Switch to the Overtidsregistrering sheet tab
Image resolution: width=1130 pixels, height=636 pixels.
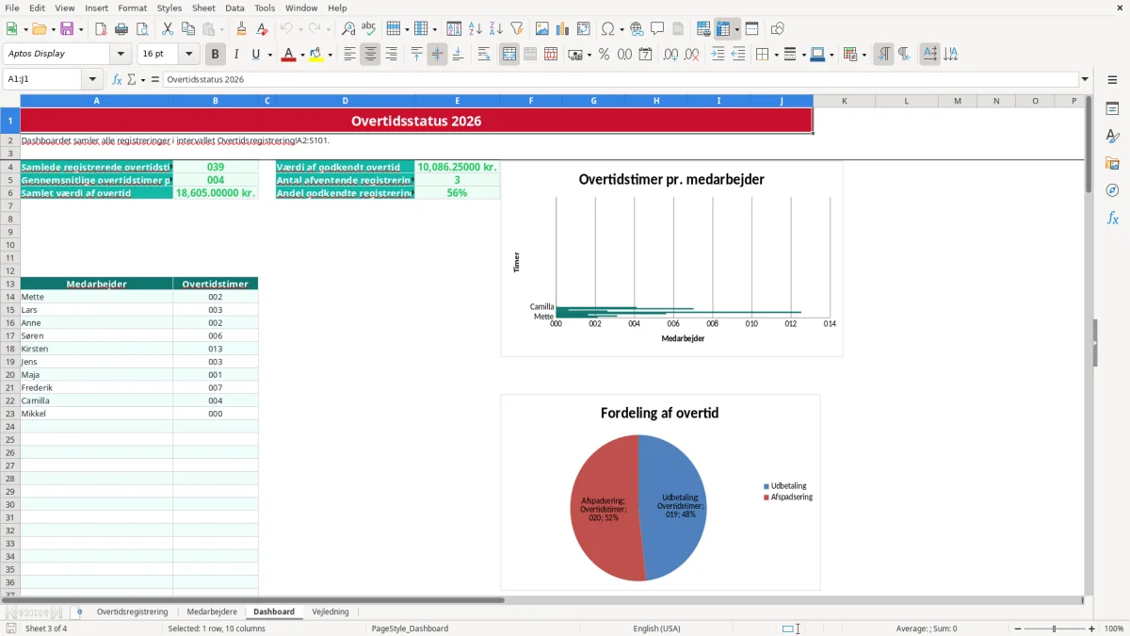coord(132,612)
